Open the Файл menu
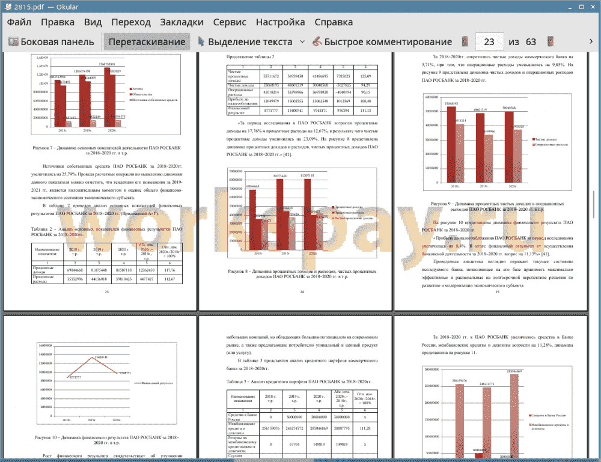Image resolution: width=601 pixels, height=462 pixels. [19, 22]
